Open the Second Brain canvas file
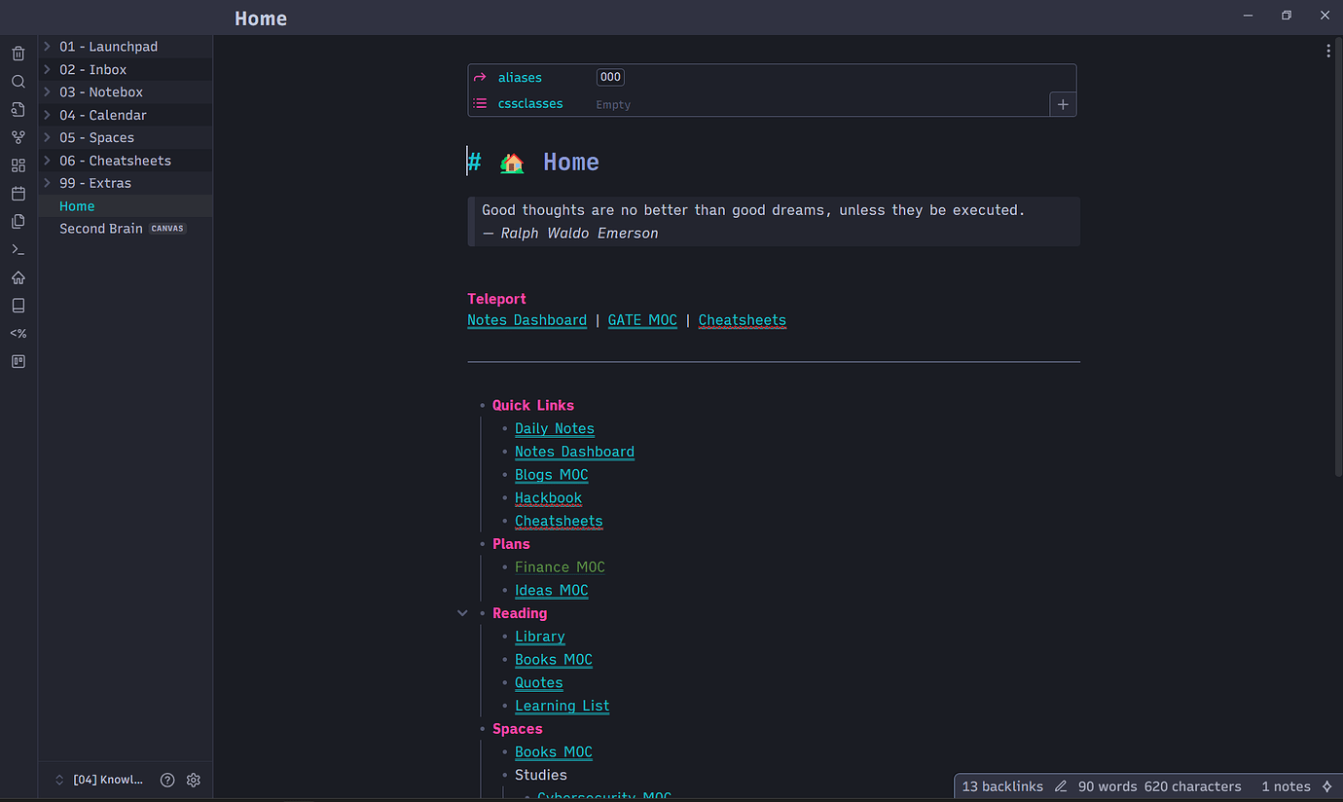1343x802 pixels. [101, 229]
